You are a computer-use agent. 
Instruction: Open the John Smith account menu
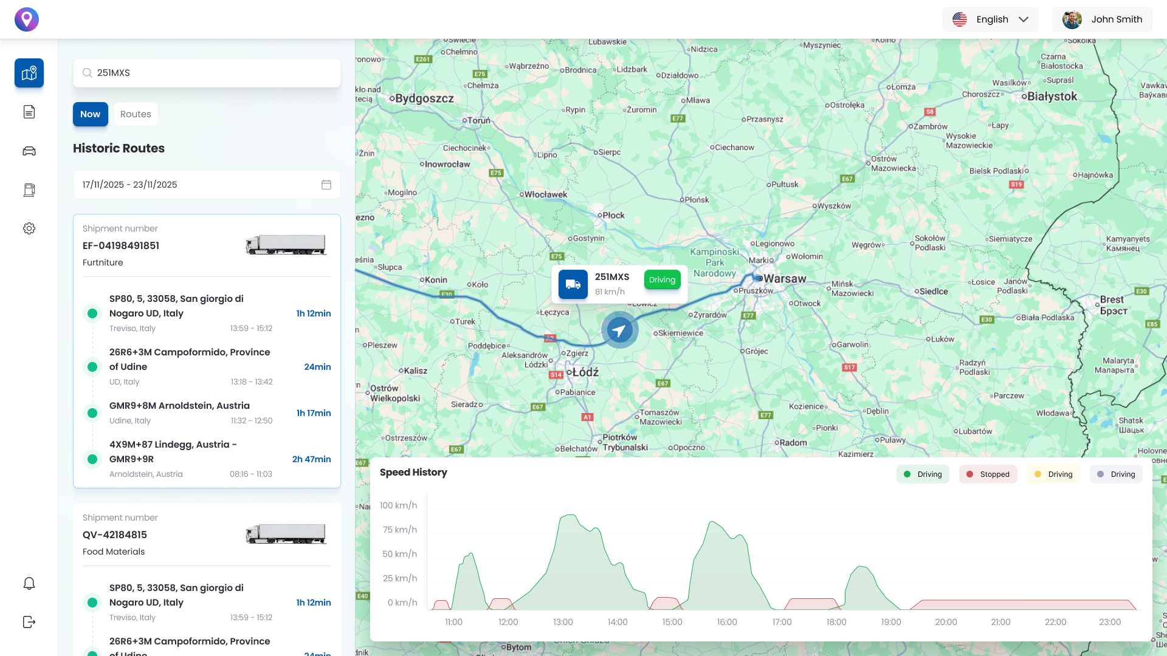tap(1102, 19)
